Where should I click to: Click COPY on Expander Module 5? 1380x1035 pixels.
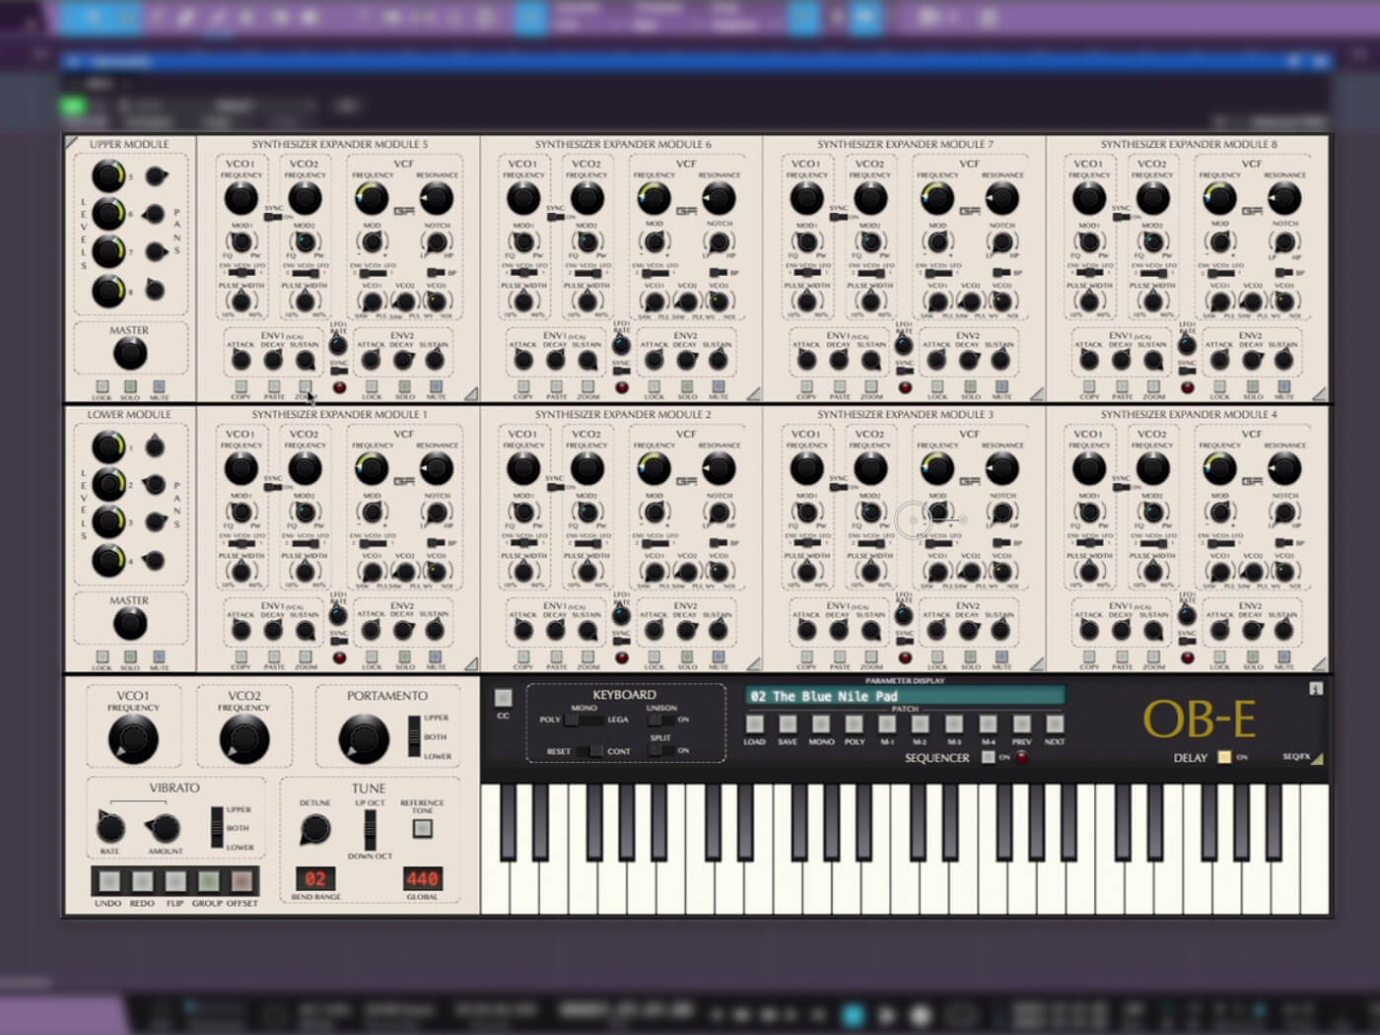point(241,386)
